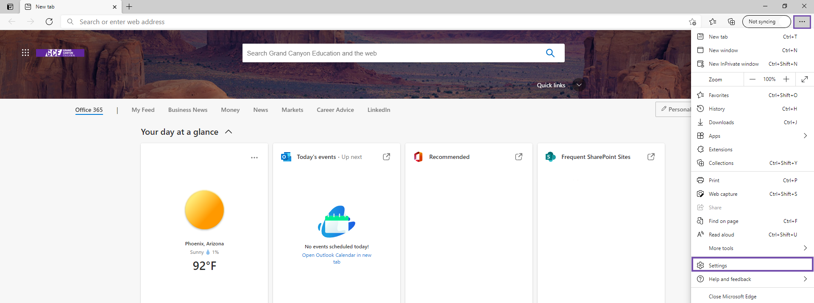The height and width of the screenshot is (303, 814).
Task: Click the Outlook icon in Today's events
Action: click(x=286, y=157)
